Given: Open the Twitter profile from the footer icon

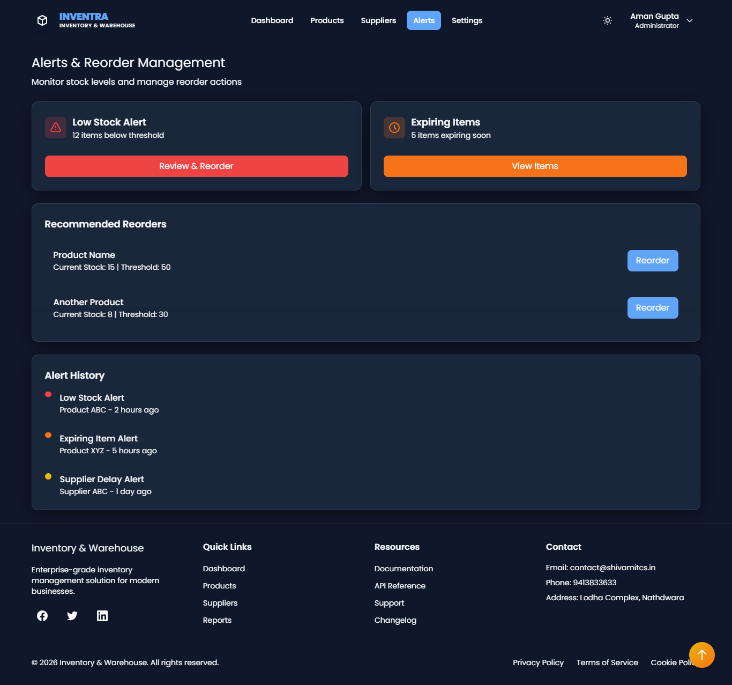Looking at the screenshot, I should 72,616.
